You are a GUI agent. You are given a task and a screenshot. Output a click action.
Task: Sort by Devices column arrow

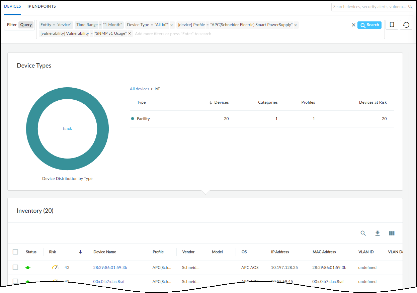(211, 102)
